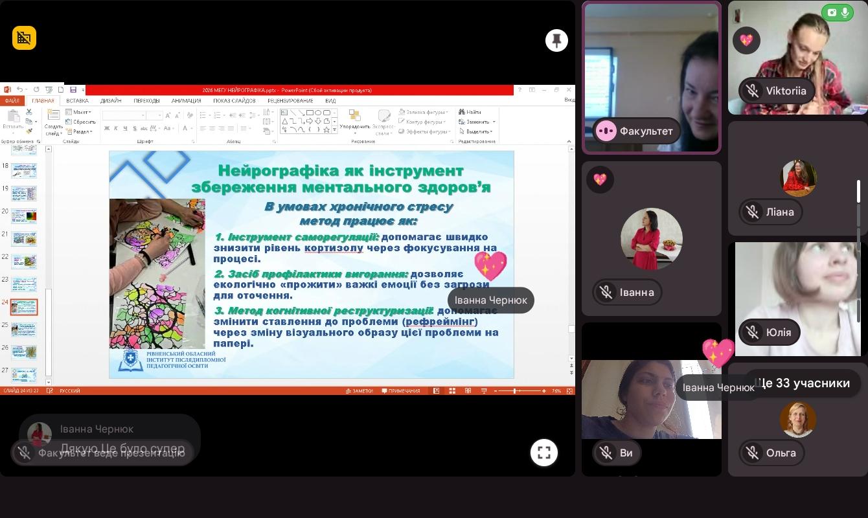
Task: Click the Format Painter brush icon
Action: pyautogui.click(x=29, y=131)
